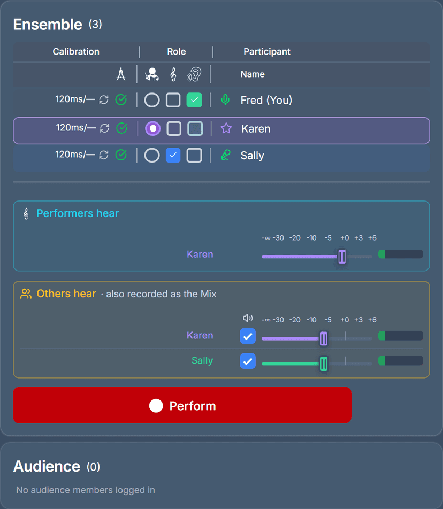The width and height of the screenshot is (443, 509).
Task: Click Sally's level meter in Others hear
Action: [401, 361]
